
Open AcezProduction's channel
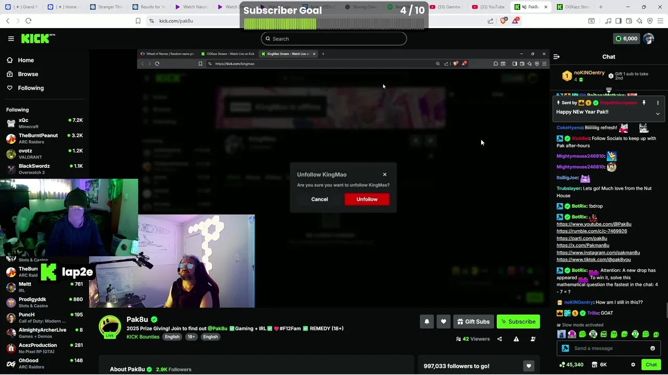(x=44, y=348)
